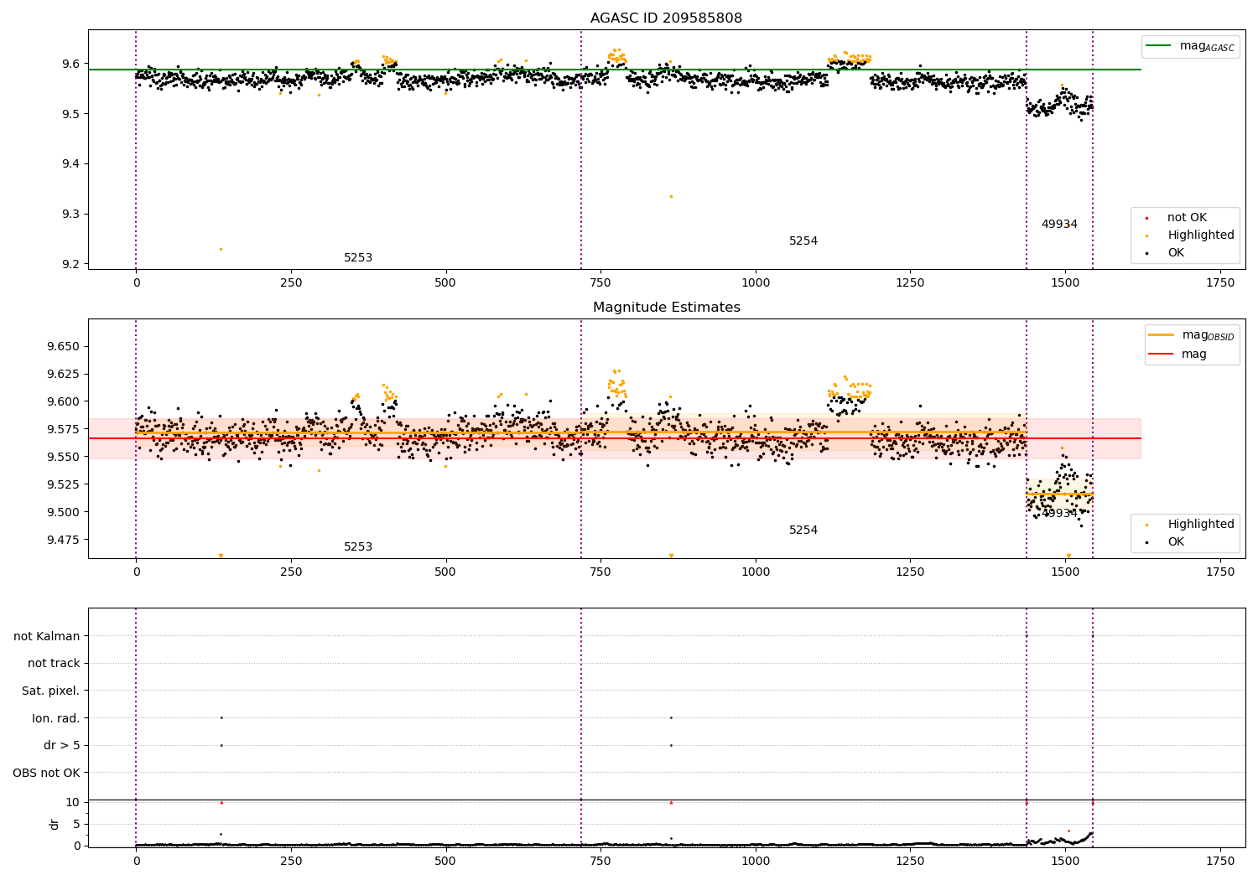Click the 9.550 y-tick label
Image resolution: width=1258 pixels, height=880 pixels.
point(64,458)
